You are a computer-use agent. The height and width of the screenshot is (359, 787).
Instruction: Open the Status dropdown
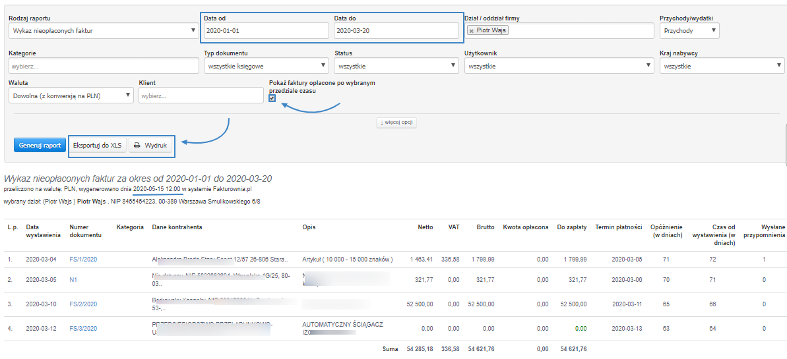click(x=396, y=66)
